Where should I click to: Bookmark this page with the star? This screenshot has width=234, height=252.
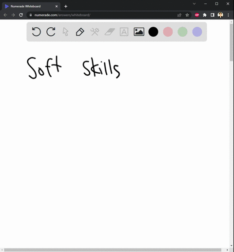pos(187,15)
